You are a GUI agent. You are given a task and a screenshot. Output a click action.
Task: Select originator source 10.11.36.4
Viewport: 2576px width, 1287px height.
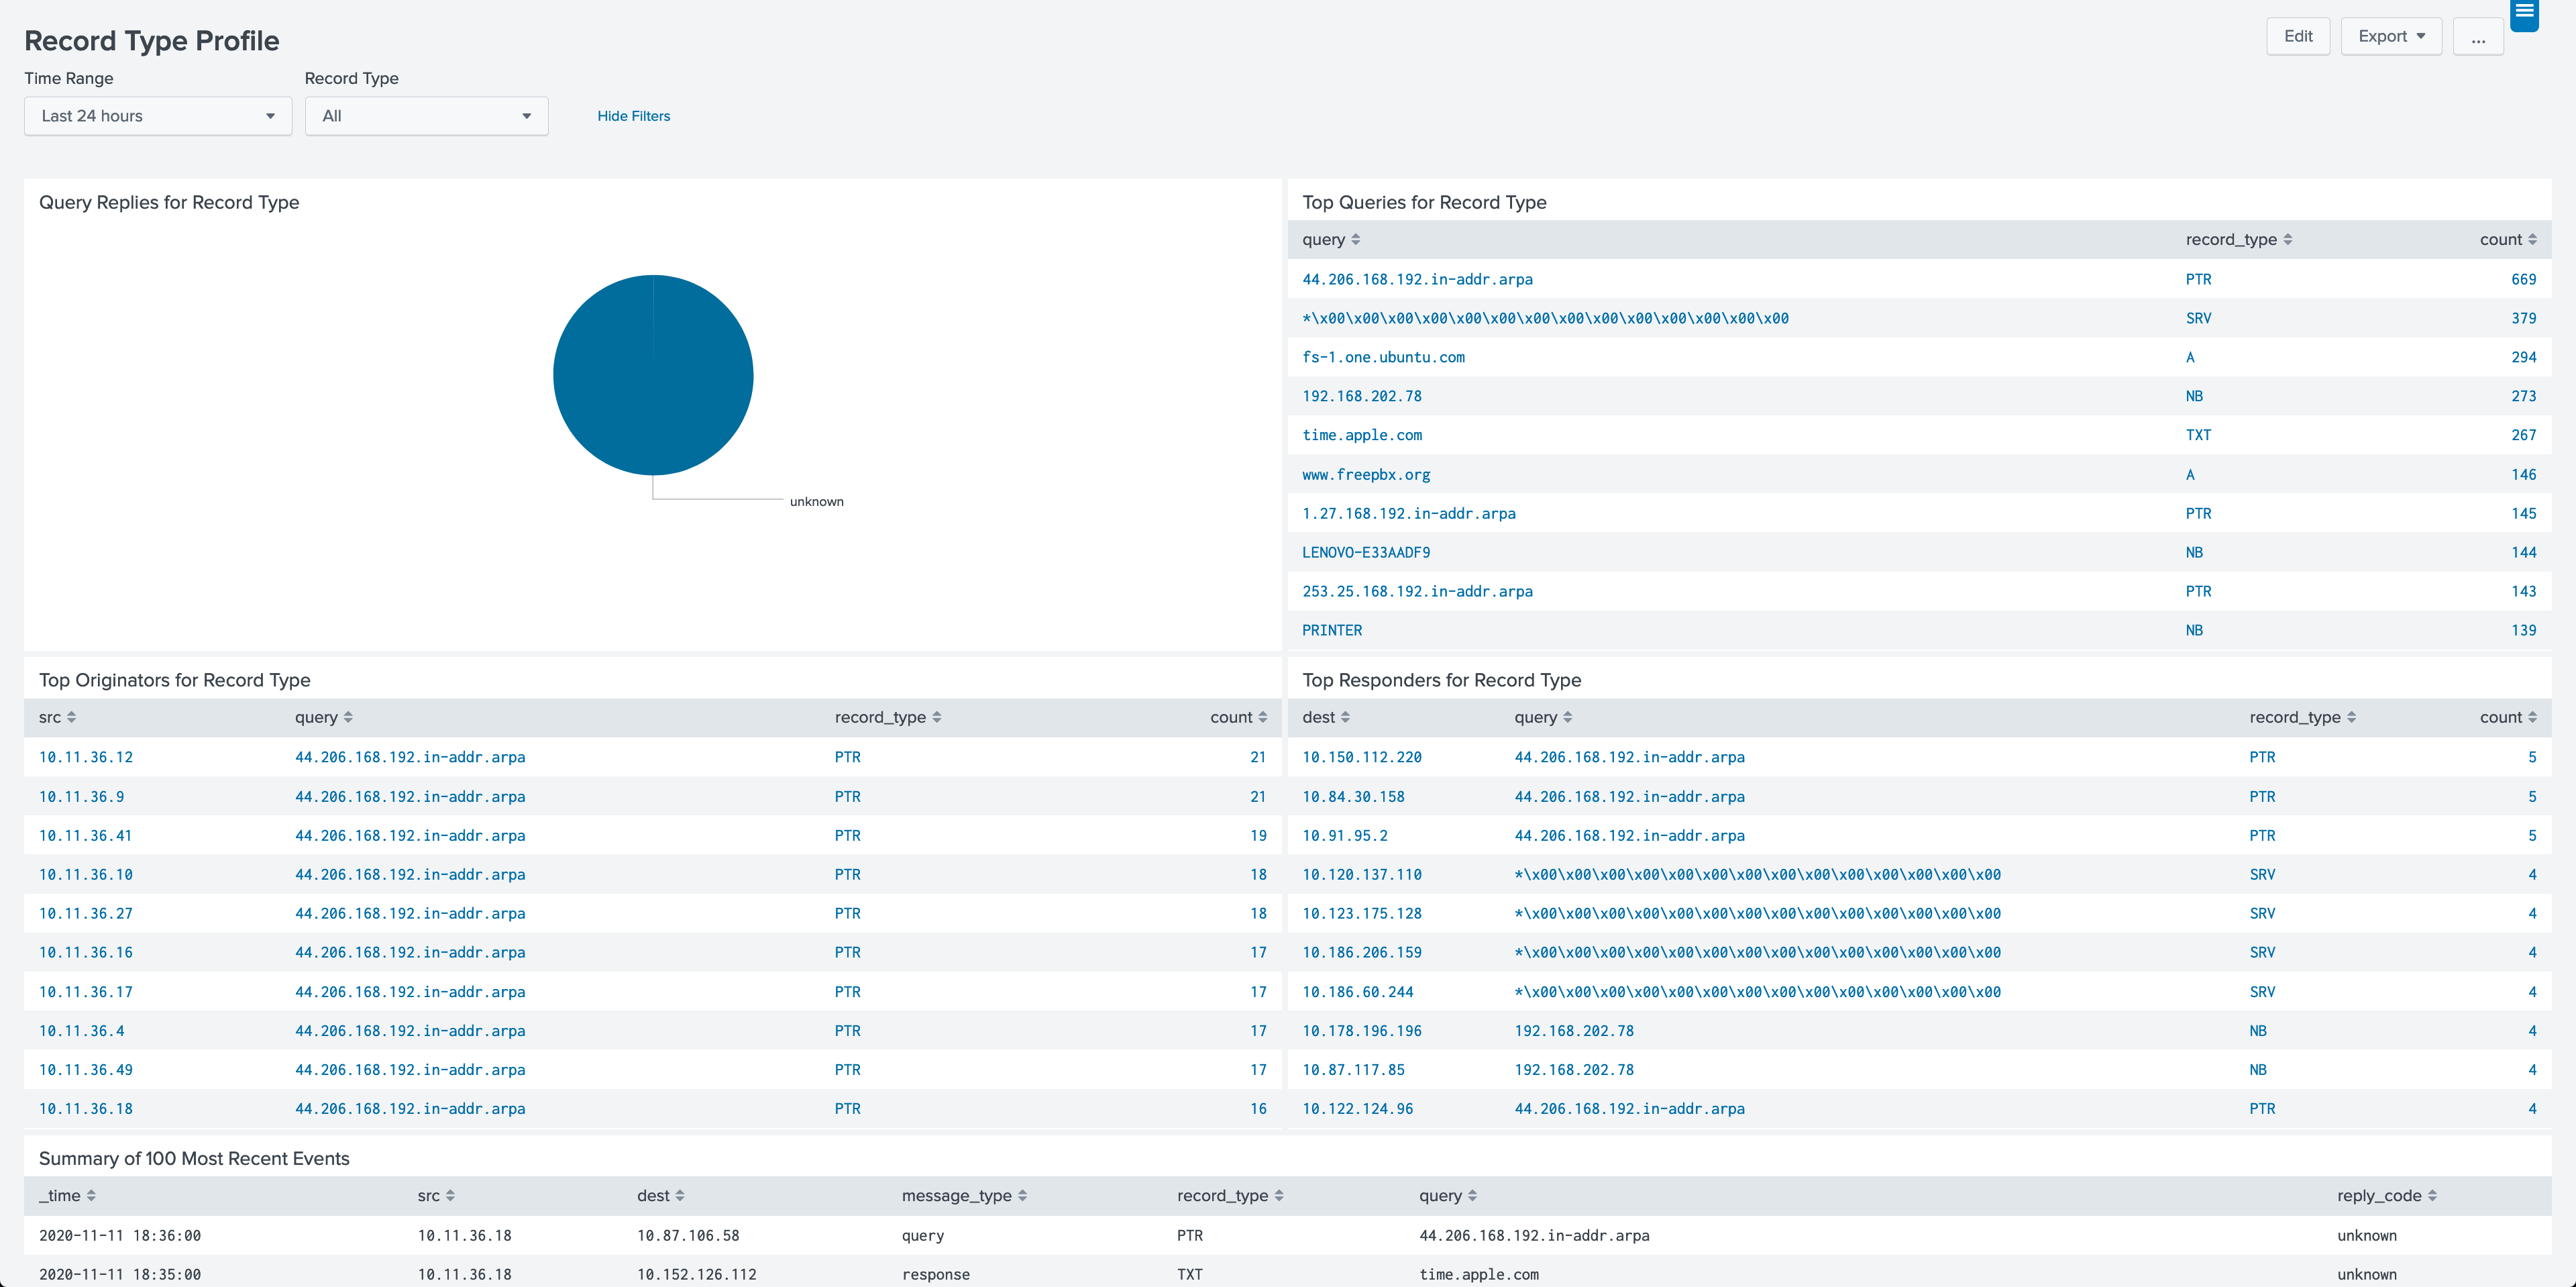click(x=82, y=1031)
